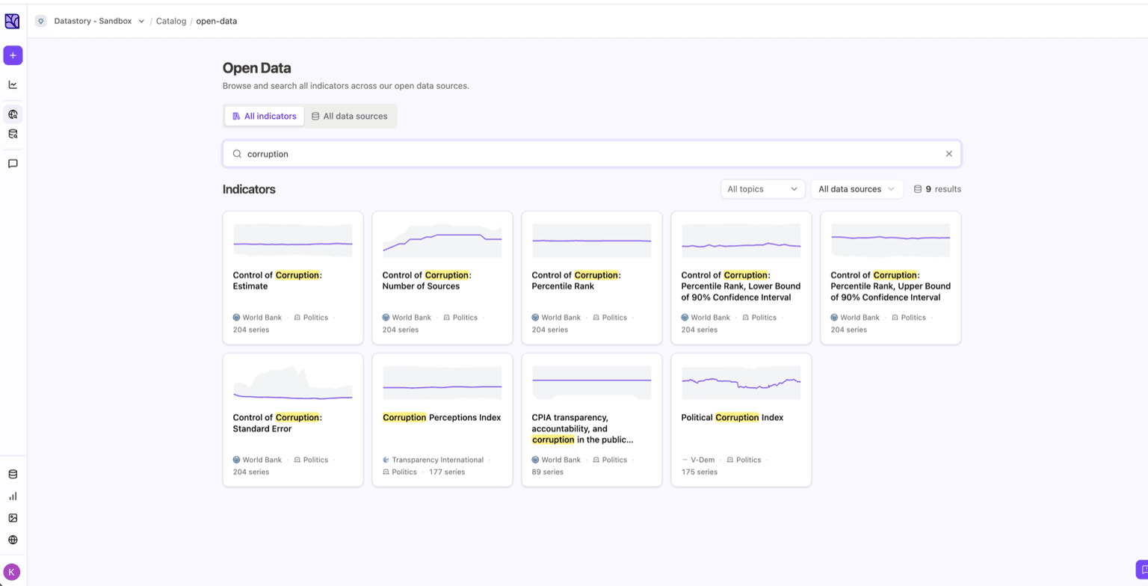Viewport: 1148px width, 586px height.
Task: Clear the corruption search with the X
Action: coord(949,154)
